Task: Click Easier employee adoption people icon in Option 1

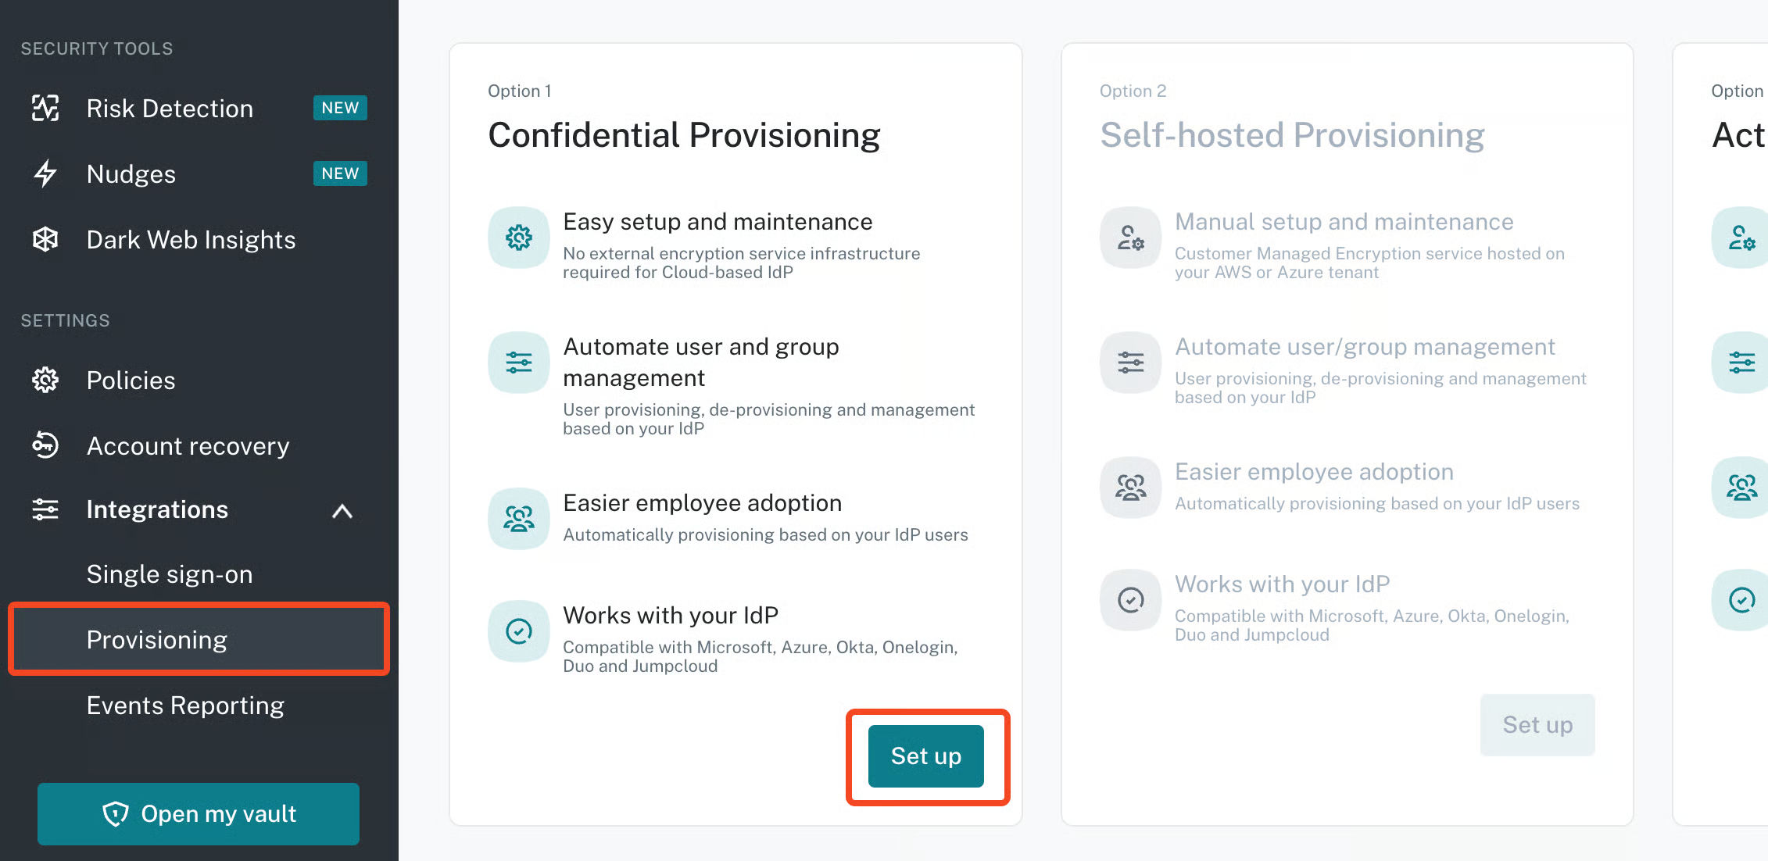Action: (519, 519)
